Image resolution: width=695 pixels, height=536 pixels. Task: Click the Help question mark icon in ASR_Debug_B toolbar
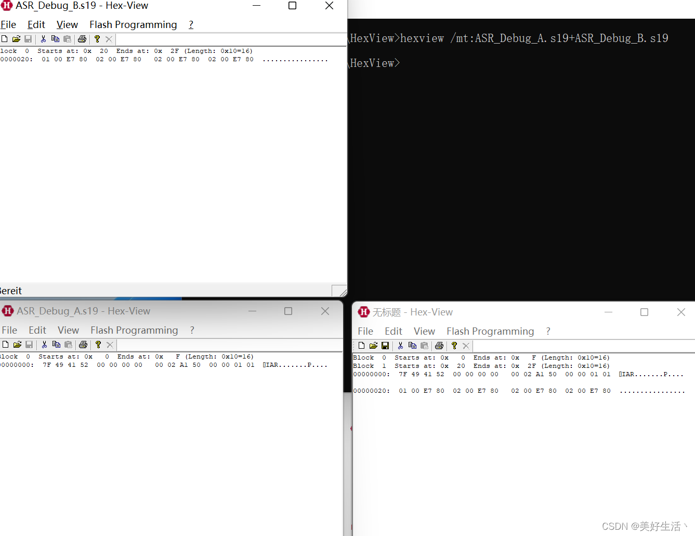tap(97, 38)
